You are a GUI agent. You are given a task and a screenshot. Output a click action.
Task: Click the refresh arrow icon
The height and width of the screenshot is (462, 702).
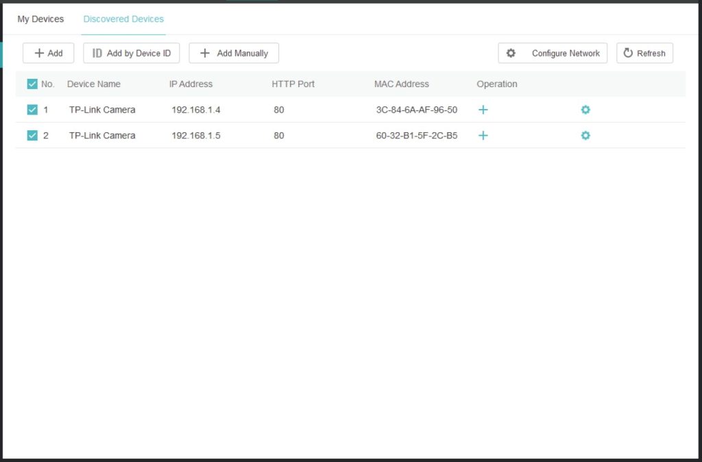629,53
